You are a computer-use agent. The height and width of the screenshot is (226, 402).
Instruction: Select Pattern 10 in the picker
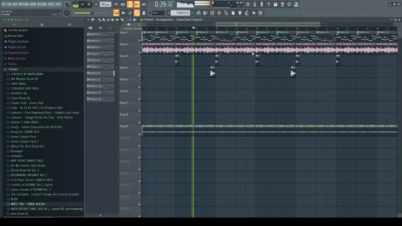(x=100, y=86)
